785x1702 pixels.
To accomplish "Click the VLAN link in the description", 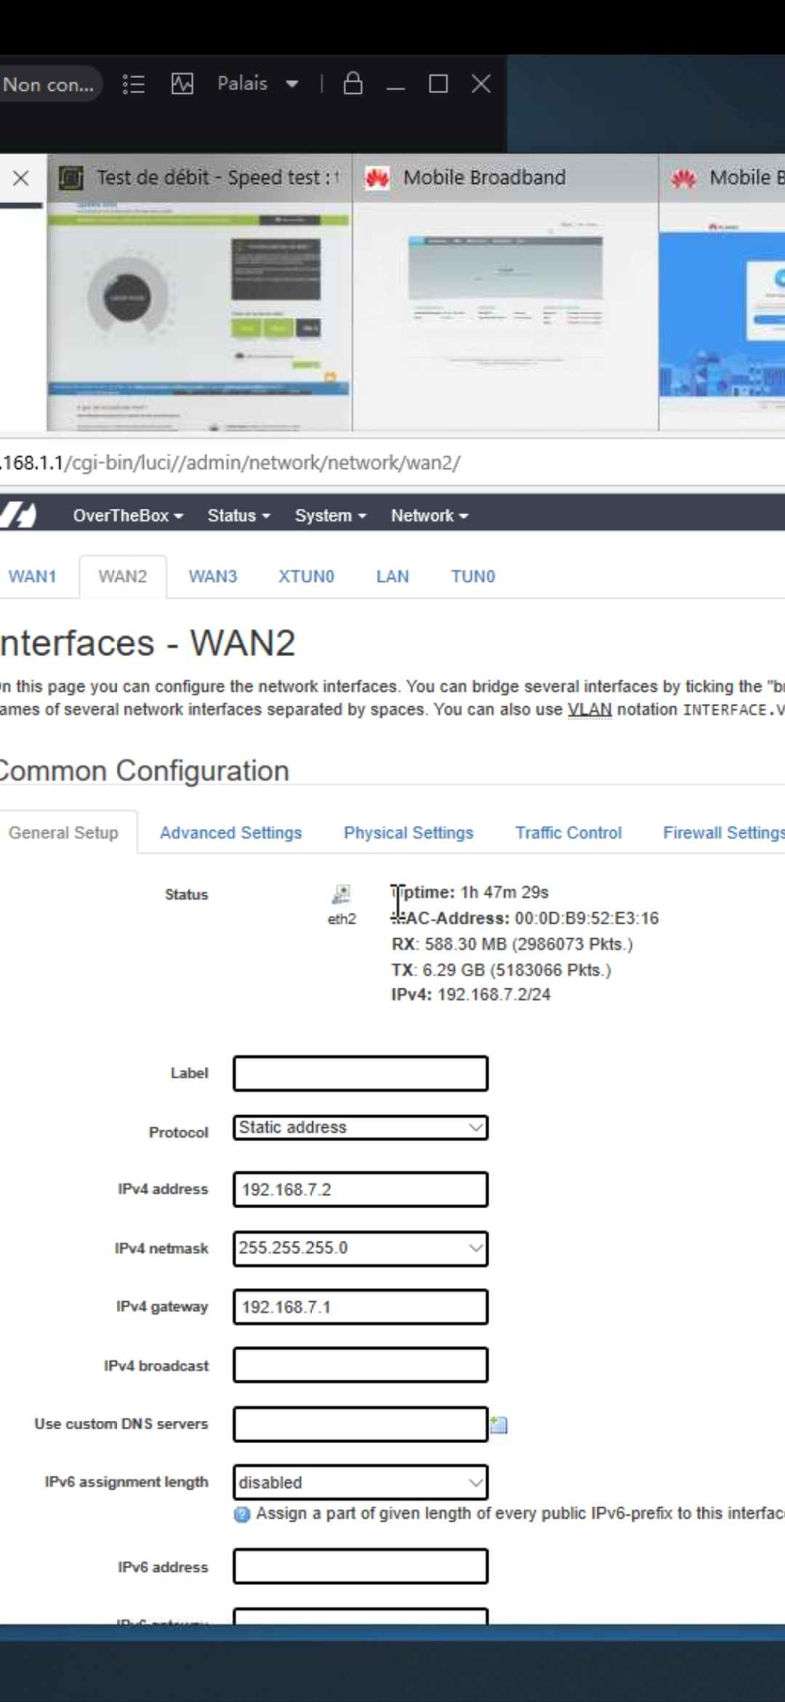I will [589, 710].
